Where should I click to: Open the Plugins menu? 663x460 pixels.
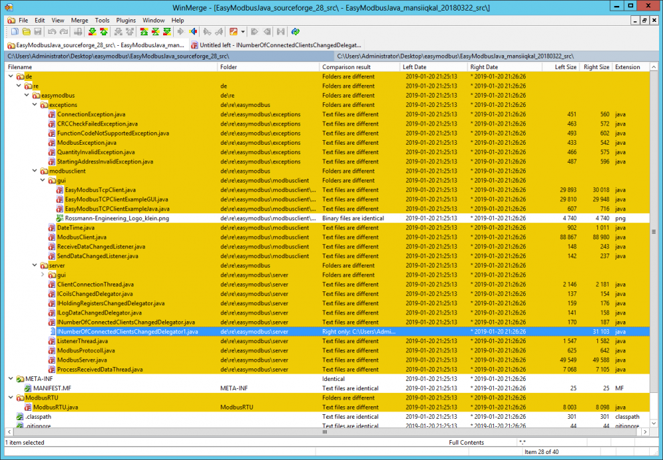[x=126, y=21]
